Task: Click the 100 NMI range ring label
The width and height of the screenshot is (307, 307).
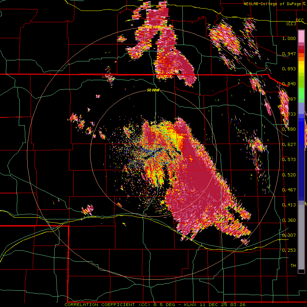Action: coord(153,27)
